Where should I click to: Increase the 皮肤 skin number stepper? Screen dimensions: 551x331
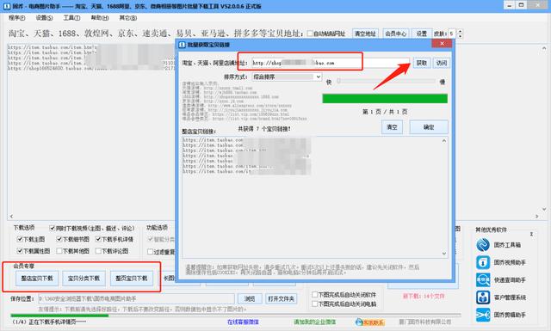click(x=460, y=31)
